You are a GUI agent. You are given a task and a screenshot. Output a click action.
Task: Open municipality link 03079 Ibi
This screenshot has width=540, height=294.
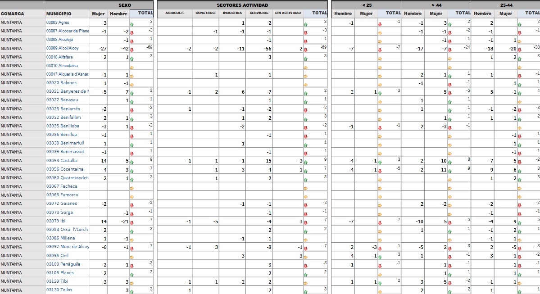pos(56,221)
